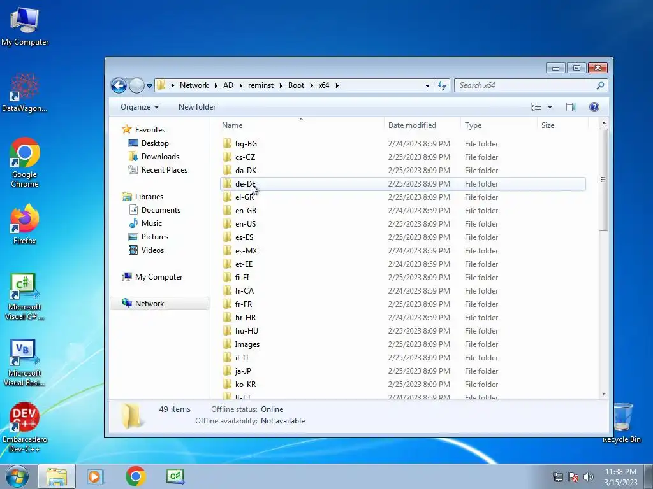The image size is (653, 489).
Task: Select the ja-JP folder icon
Action: pyautogui.click(x=227, y=371)
